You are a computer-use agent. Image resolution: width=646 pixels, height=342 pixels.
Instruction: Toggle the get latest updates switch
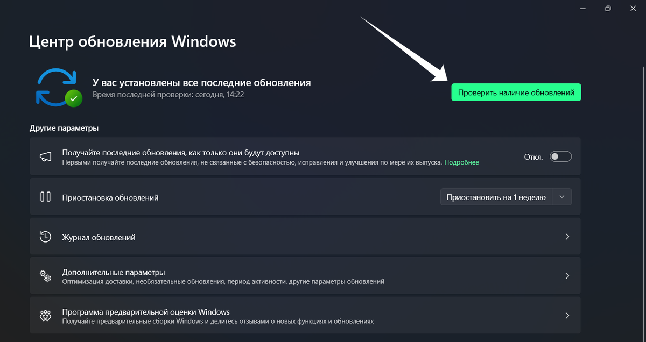[x=560, y=156]
